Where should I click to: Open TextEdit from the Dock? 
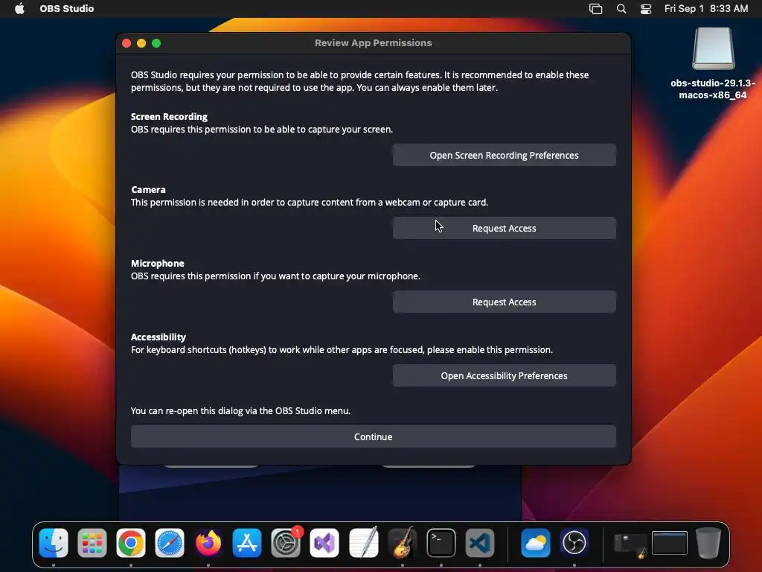pos(363,543)
